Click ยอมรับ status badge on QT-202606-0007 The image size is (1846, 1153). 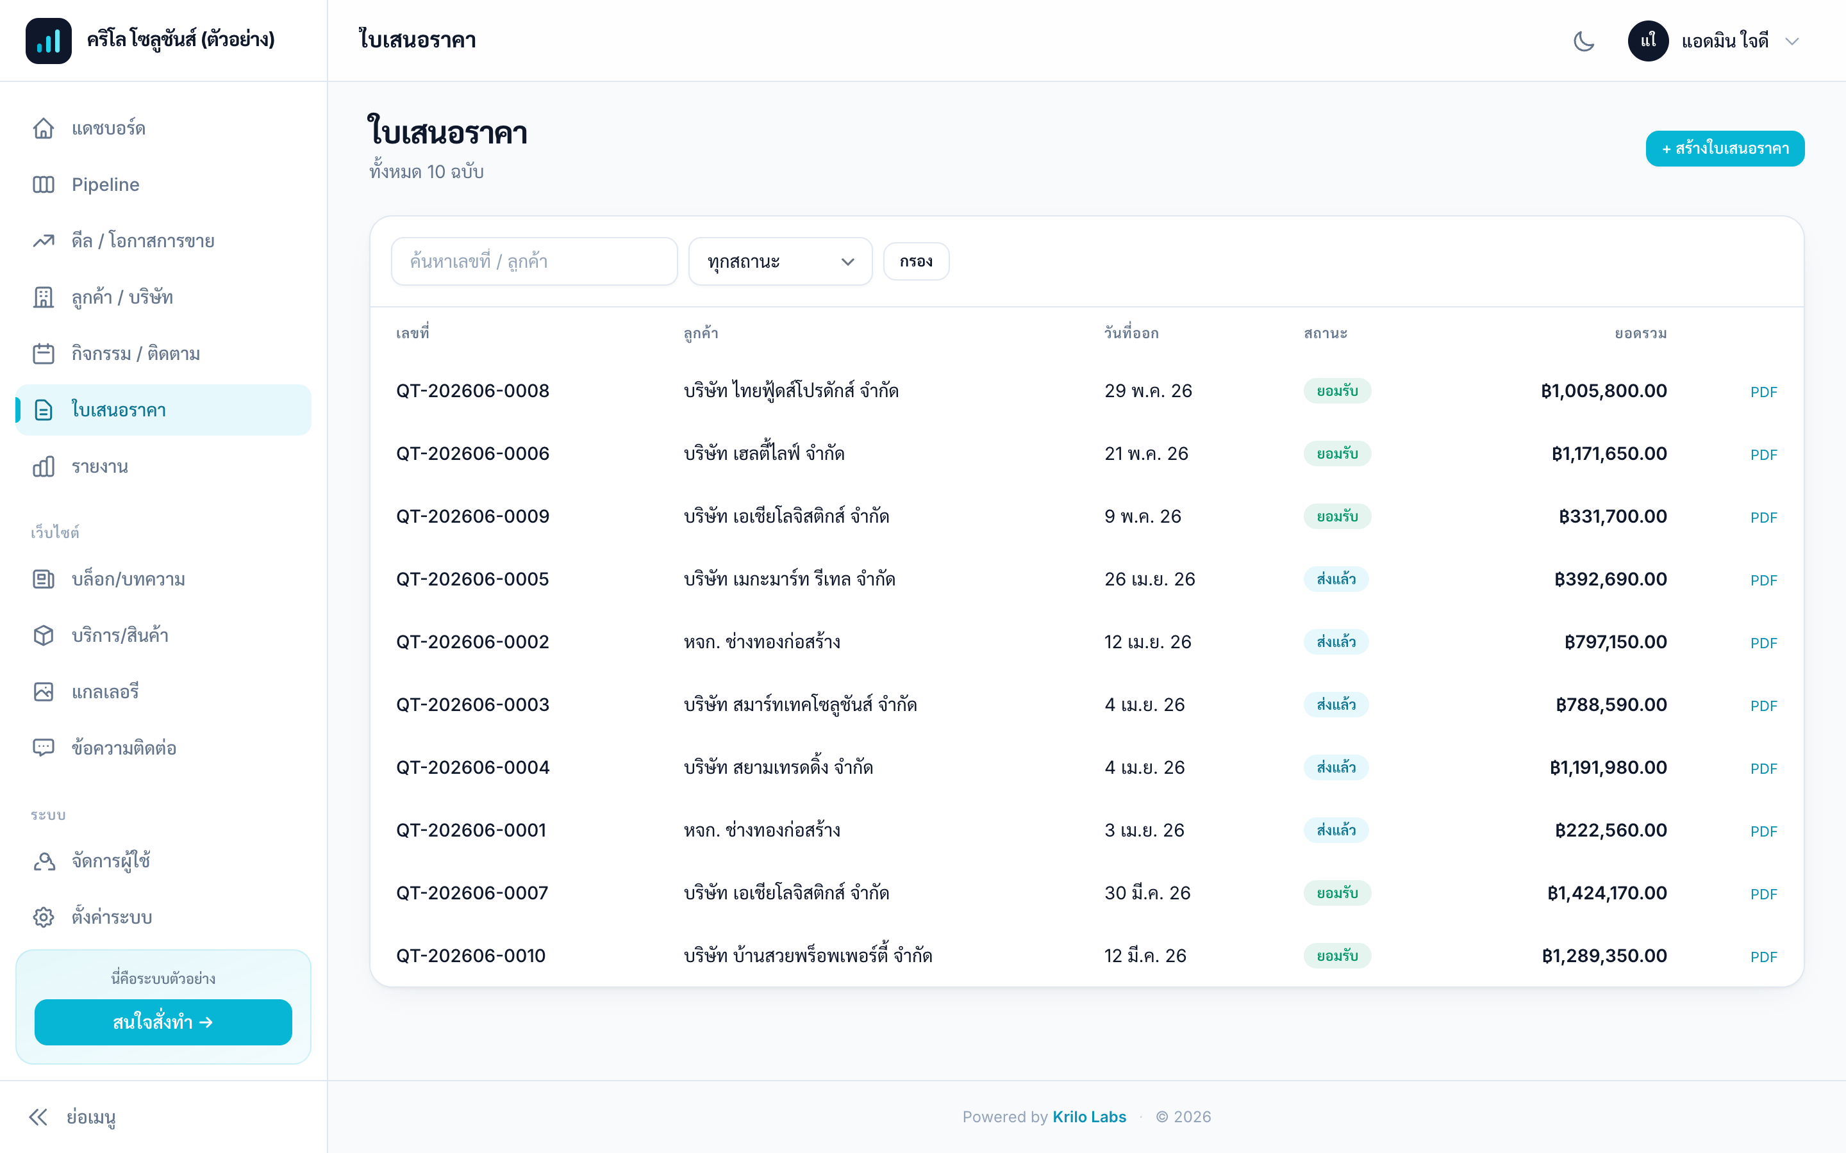tap(1337, 893)
